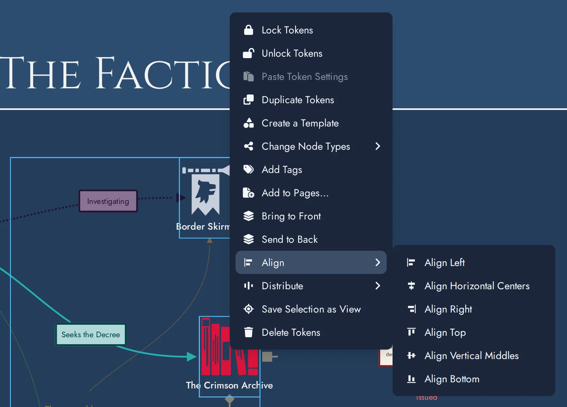The height and width of the screenshot is (407, 567).
Task: Click the Change Node Types share-node icon
Action: point(249,146)
